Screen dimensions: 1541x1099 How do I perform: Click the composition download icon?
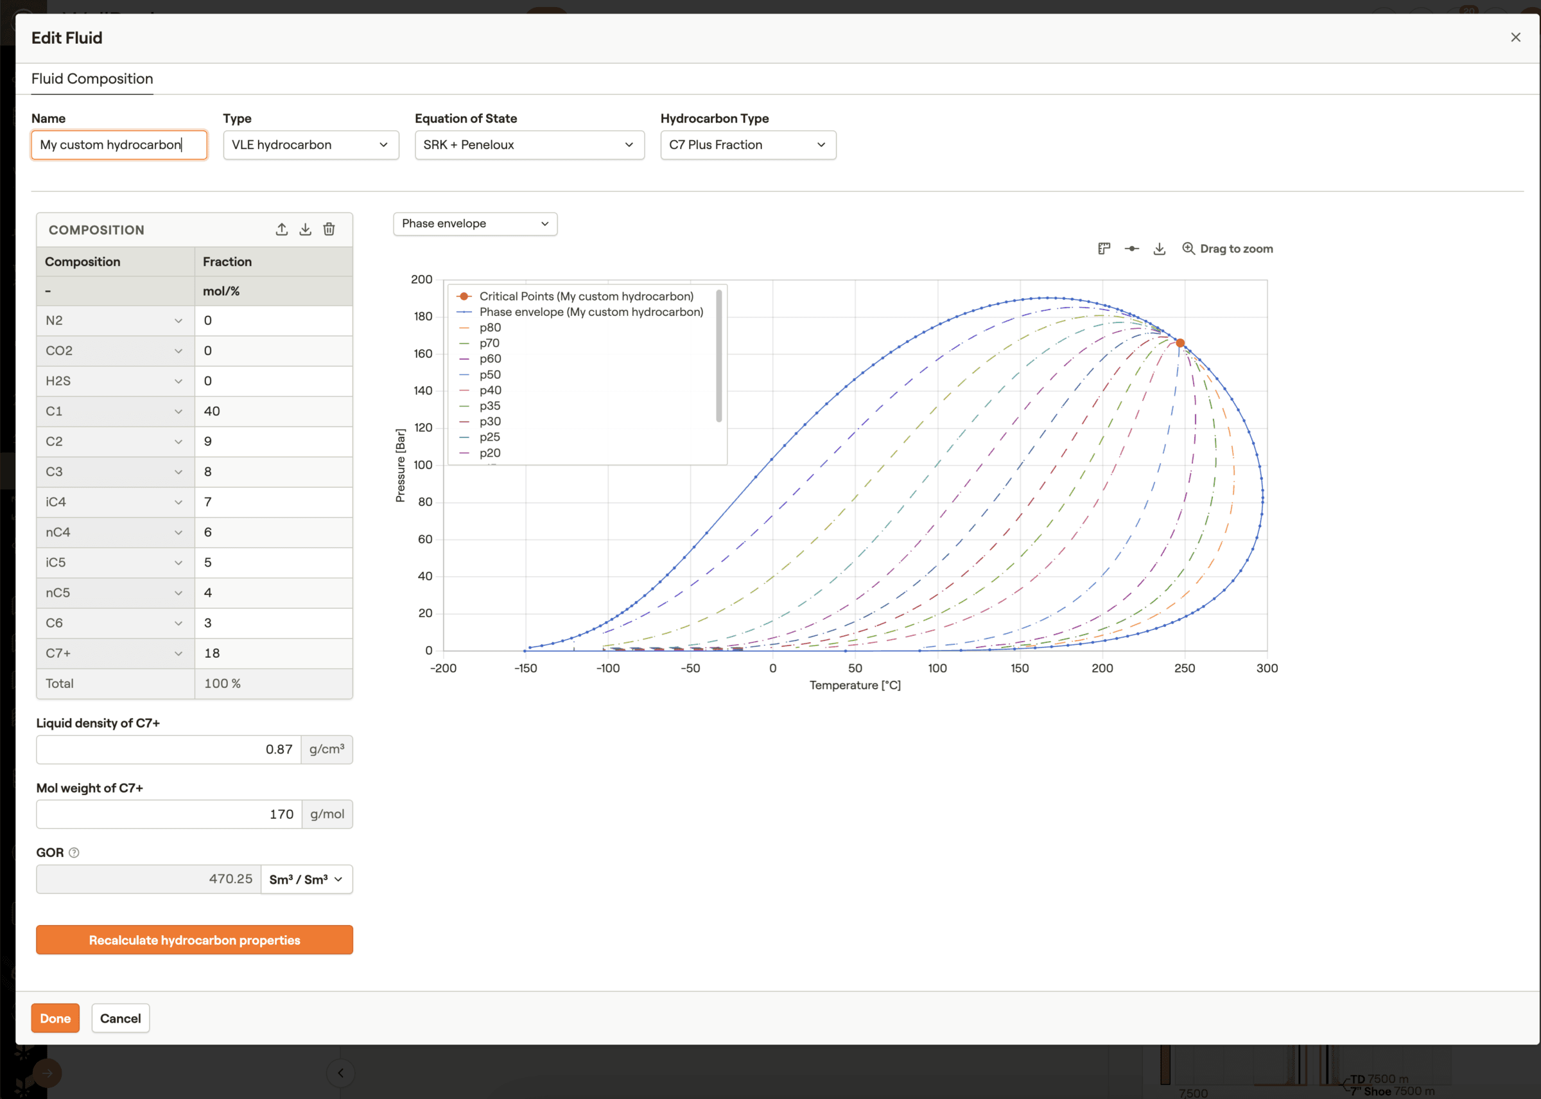click(x=305, y=229)
